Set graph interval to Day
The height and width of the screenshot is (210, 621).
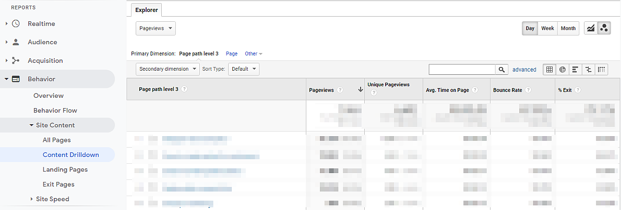tap(530, 29)
